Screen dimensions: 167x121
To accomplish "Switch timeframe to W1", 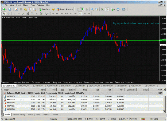I will pos(85,14).
